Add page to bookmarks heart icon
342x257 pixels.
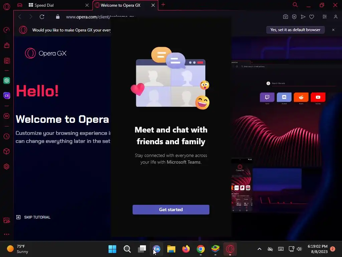coord(312,17)
